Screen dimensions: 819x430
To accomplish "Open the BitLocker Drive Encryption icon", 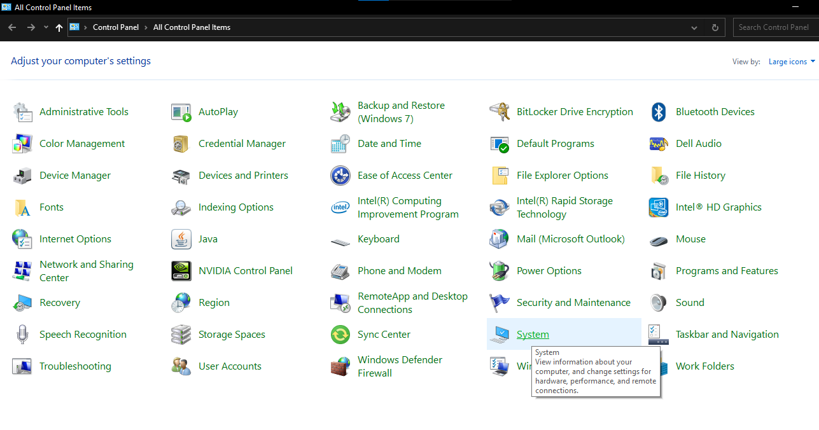I will click(500, 112).
